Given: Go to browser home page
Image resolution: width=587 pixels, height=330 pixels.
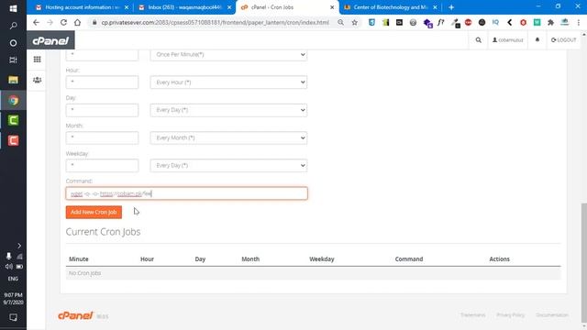Looking at the screenshot, I should pyautogui.click(x=77, y=22).
